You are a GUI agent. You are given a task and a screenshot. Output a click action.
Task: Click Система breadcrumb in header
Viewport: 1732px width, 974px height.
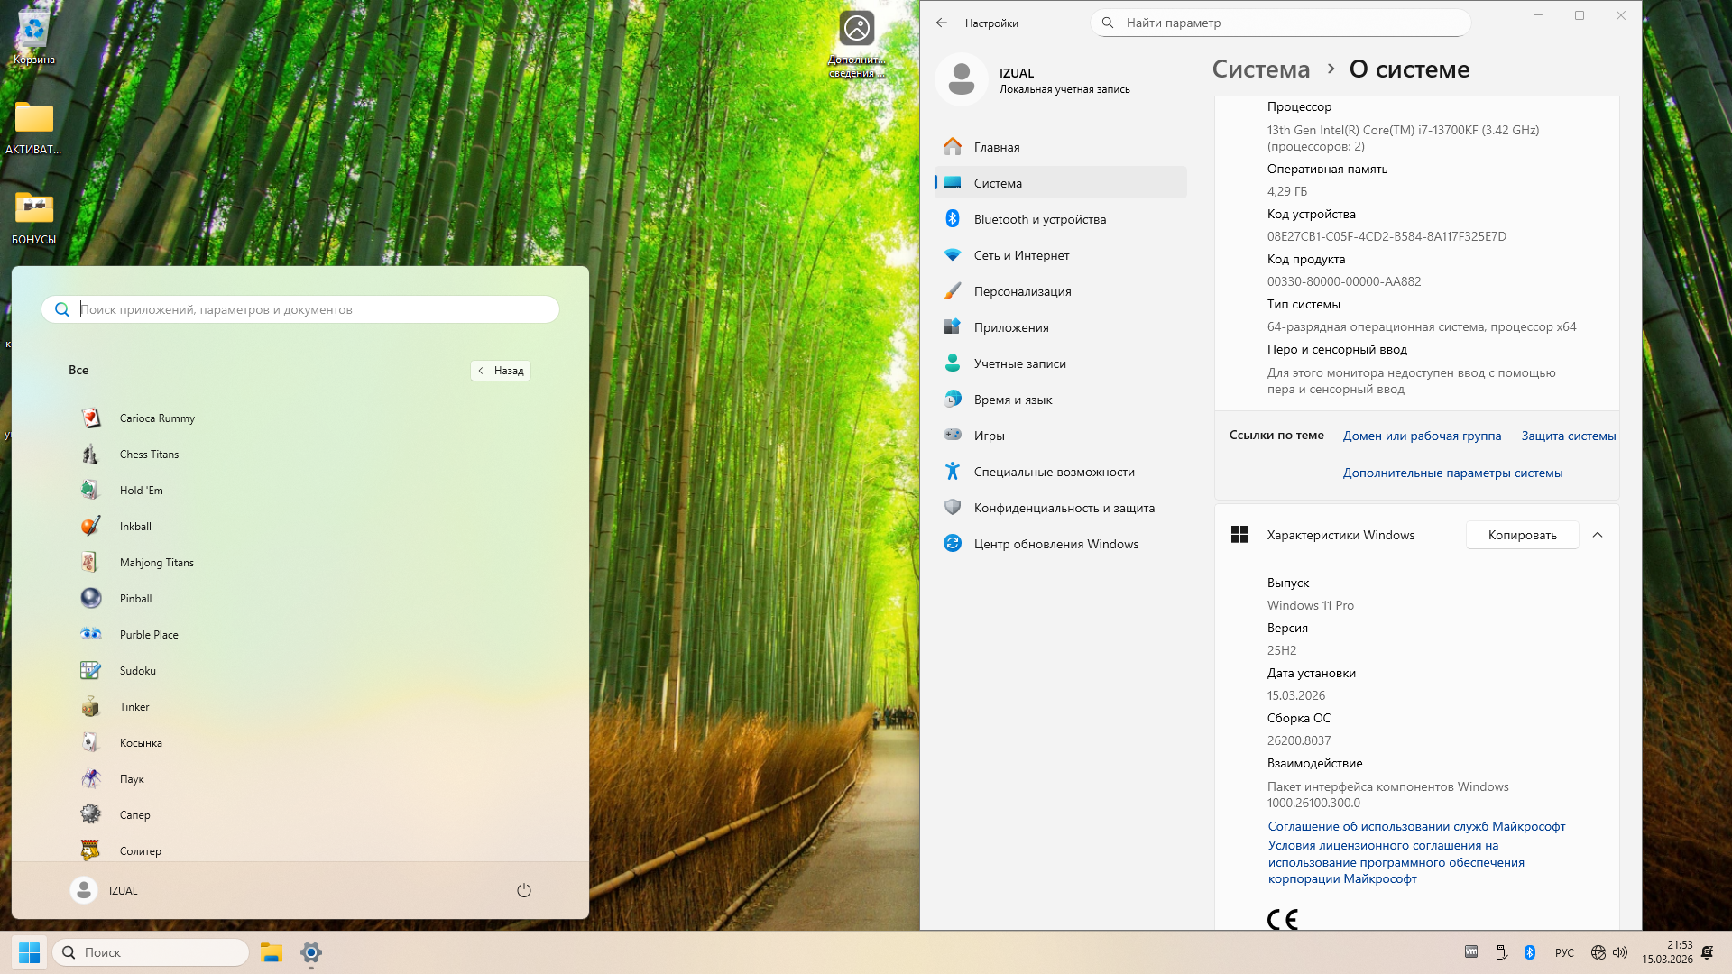(x=1260, y=69)
